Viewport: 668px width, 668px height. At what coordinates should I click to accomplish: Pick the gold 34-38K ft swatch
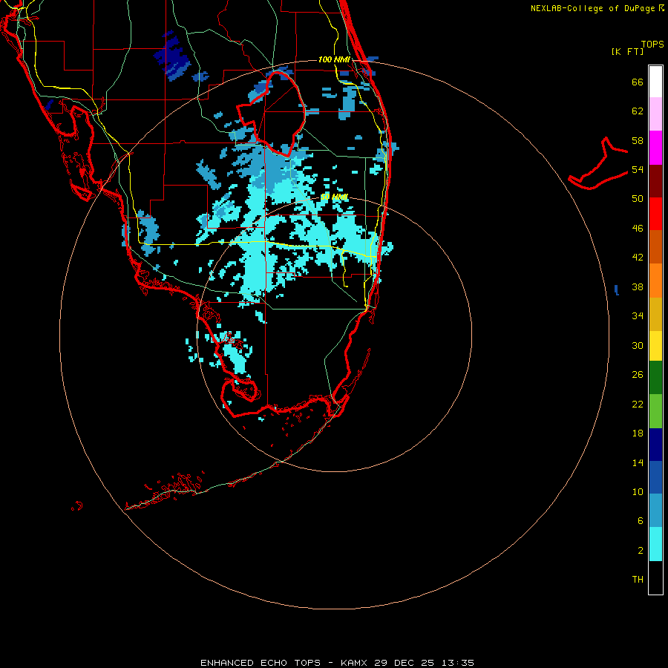(x=655, y=315)
